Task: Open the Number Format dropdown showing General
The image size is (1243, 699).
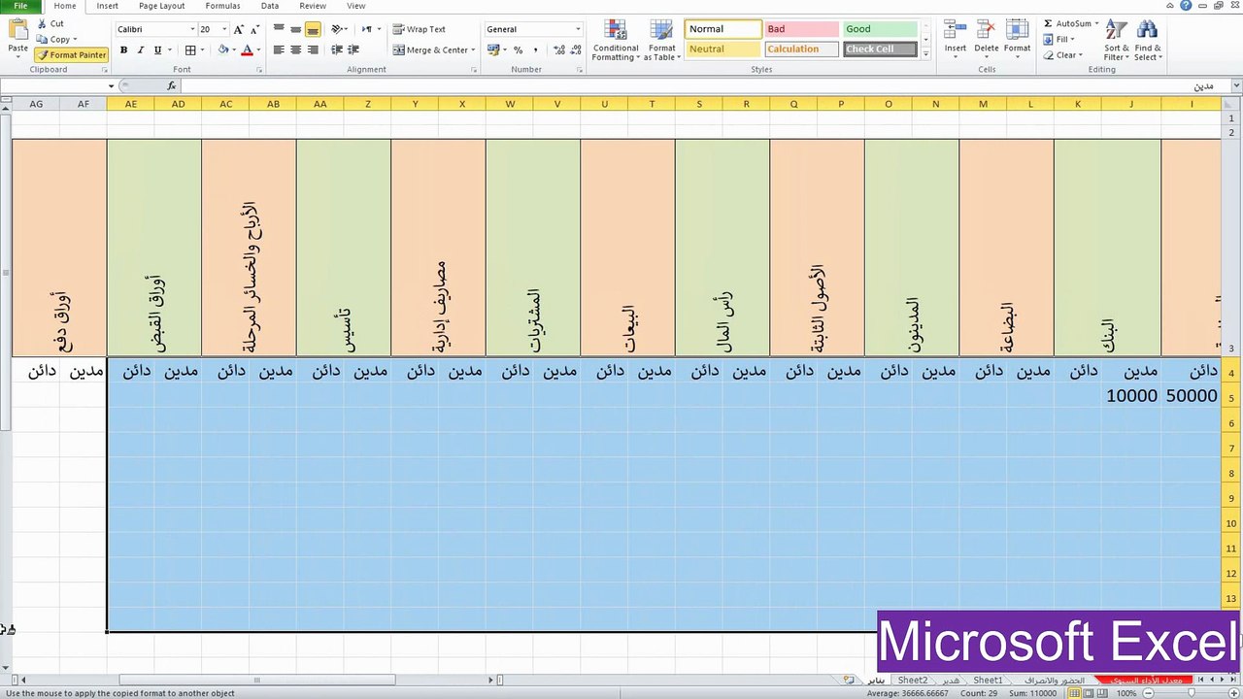Action: click(578, 29)
